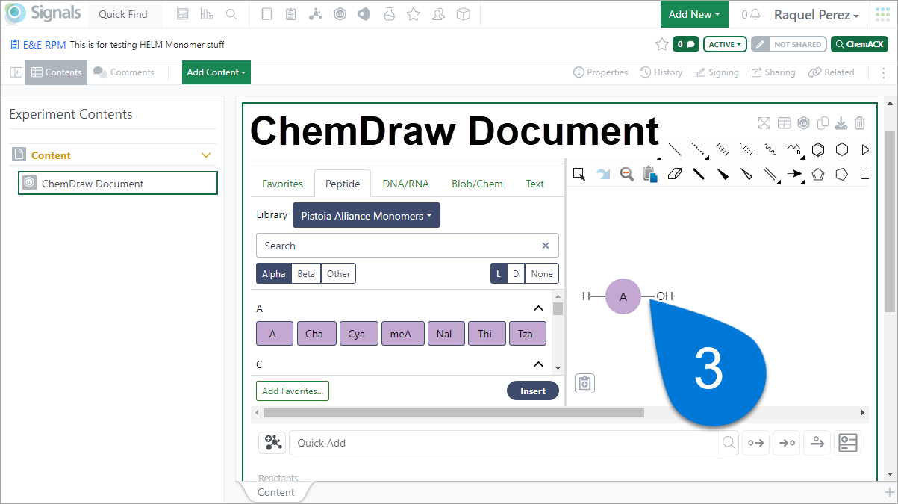Select the solid wedge bond tool
This screenshot has width=898, height=504.
click(x=723, y=174)
